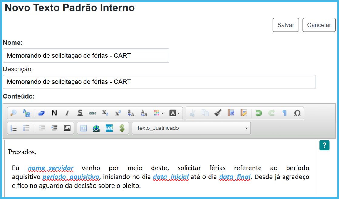Click the undo arrow icon
This screenshot has height=199, width=339.
(x=259, y=113)
